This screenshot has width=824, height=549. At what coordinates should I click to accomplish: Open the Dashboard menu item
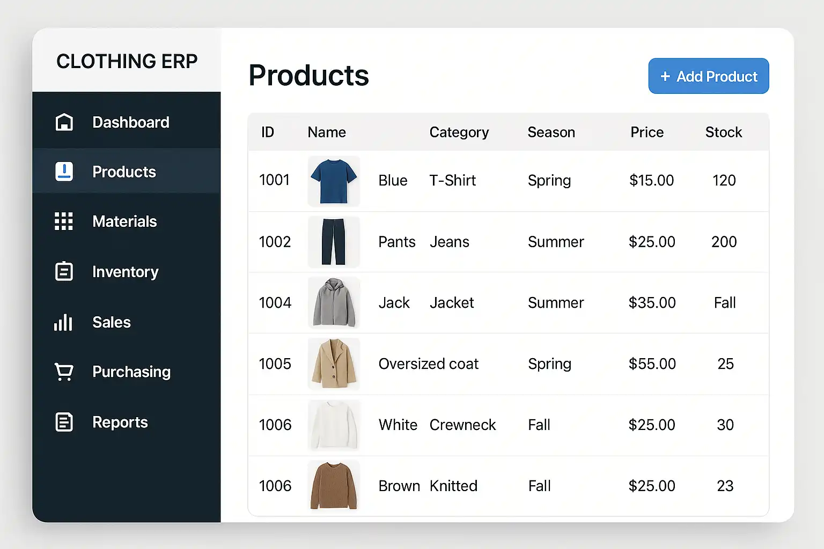coord(127,122)
